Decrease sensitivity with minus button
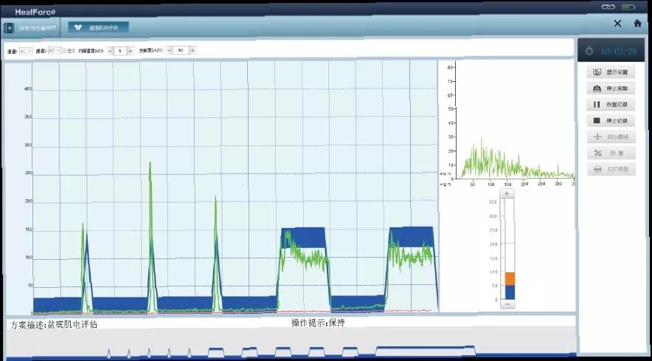The image size is (652, 361). (x=169, y=50)
